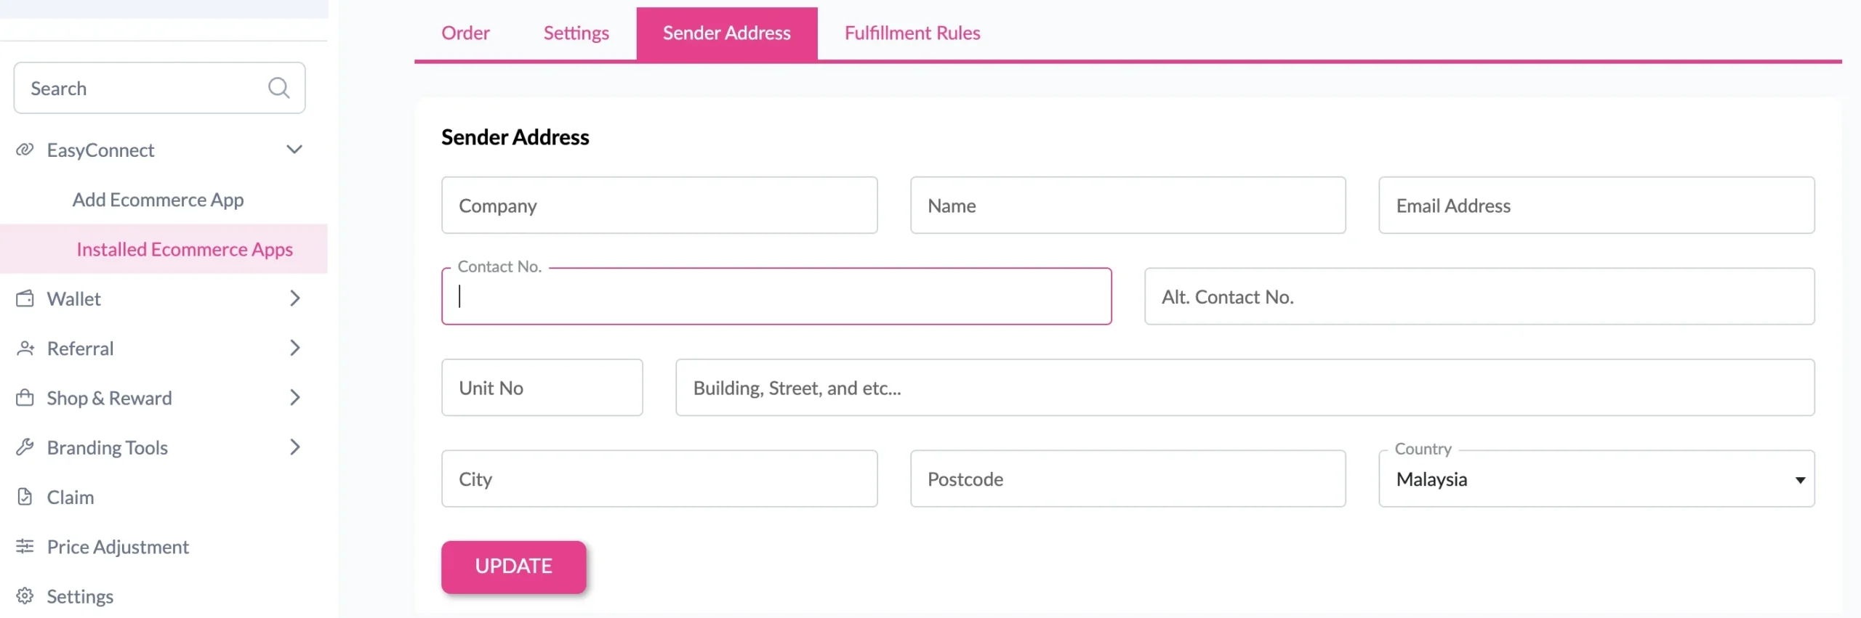Select Installed Ecommerce Apps in sidebar
Viewport: 1861px width, 618px height.
(x=185, y=249)
